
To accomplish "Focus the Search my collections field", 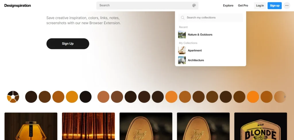I will (x=210, y=17).
